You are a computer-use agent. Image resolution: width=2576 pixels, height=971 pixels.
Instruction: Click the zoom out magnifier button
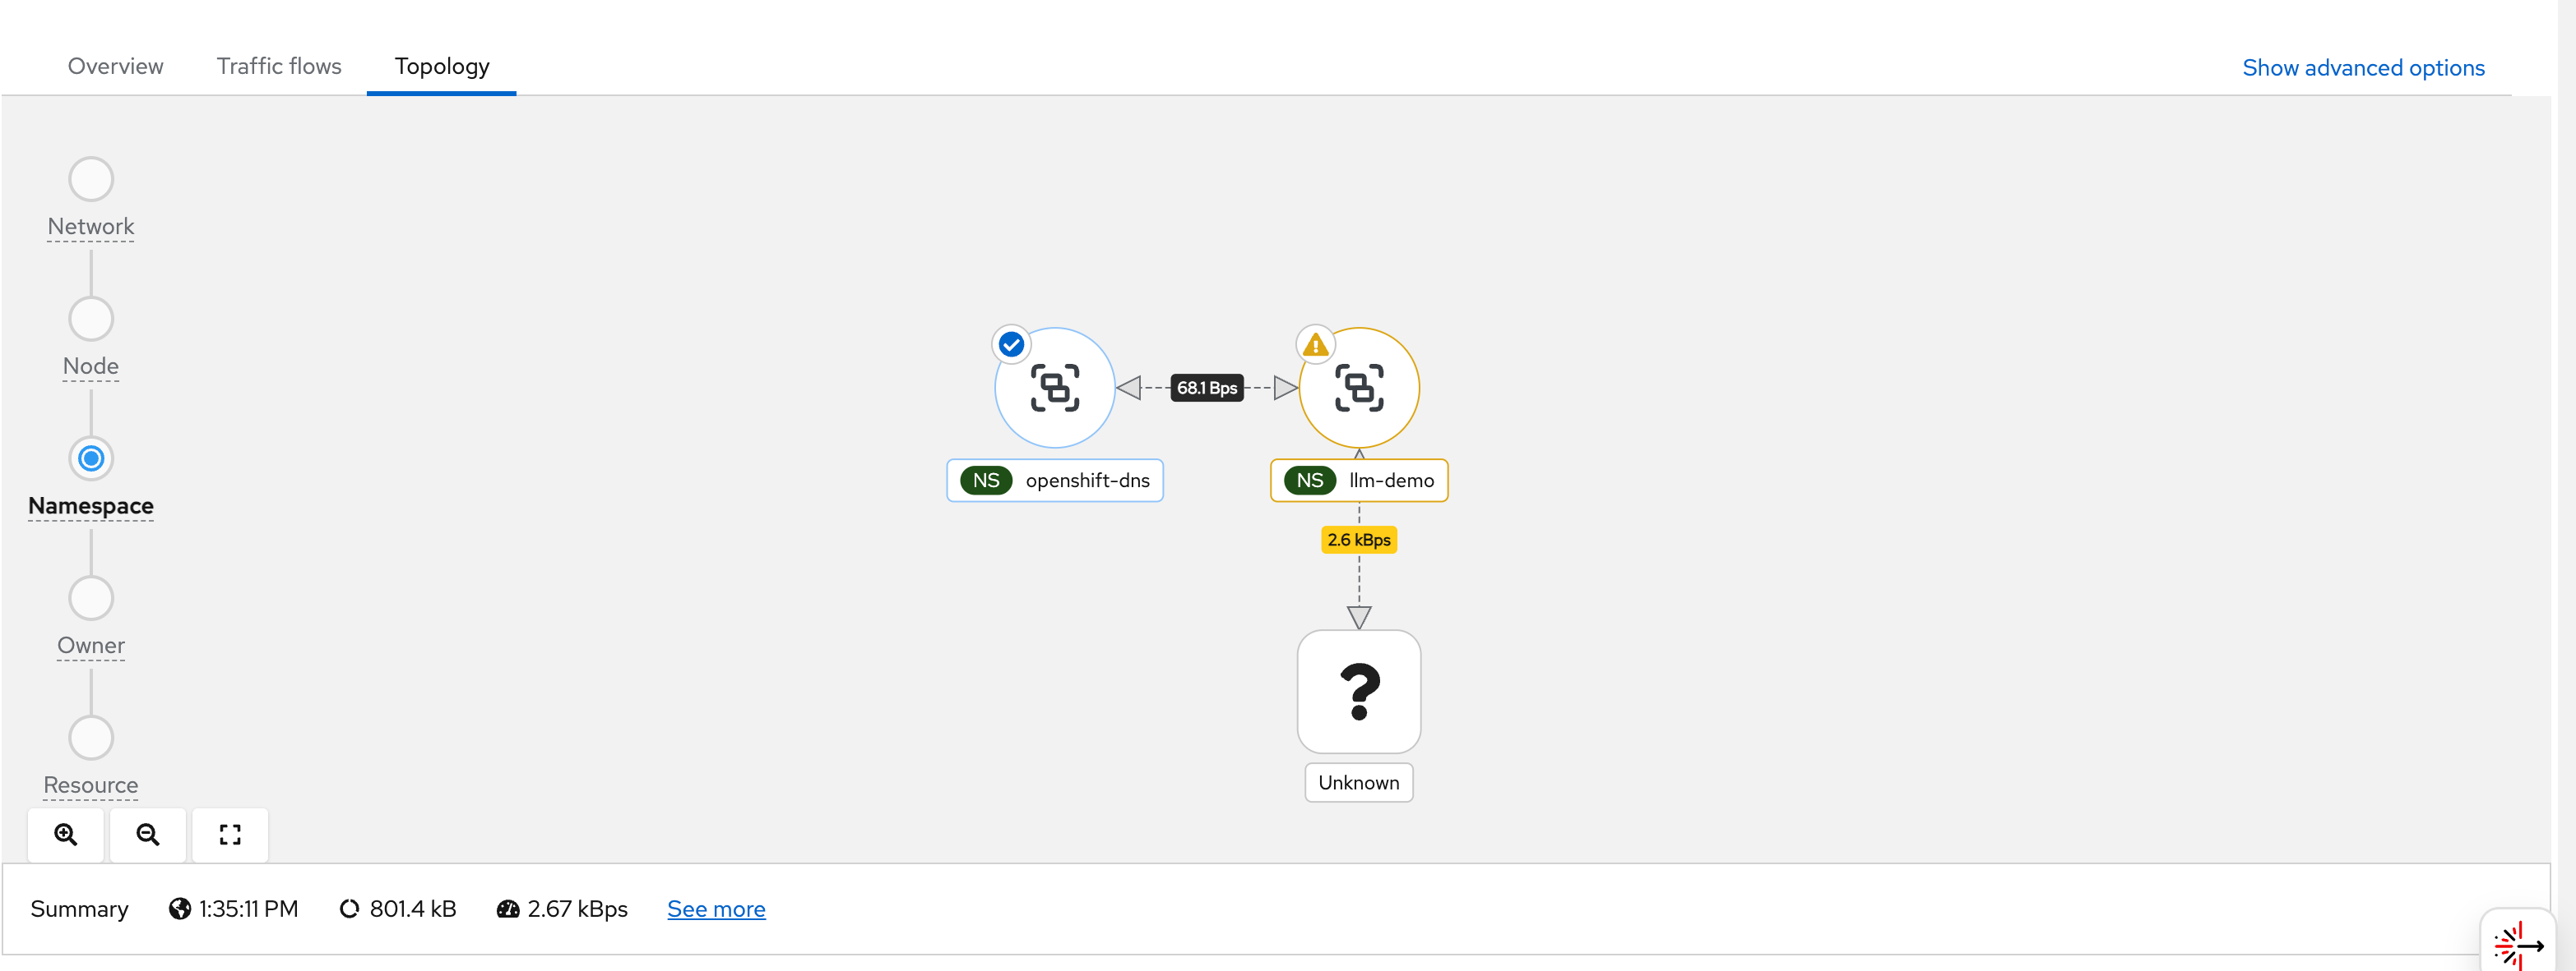click(x=148, y=834)
